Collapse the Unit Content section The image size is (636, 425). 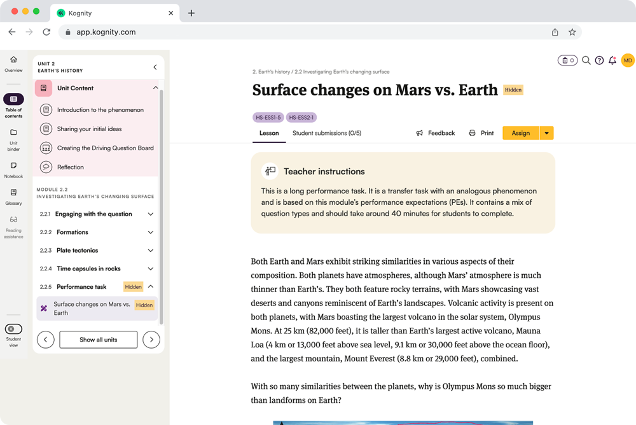point(156,88)
